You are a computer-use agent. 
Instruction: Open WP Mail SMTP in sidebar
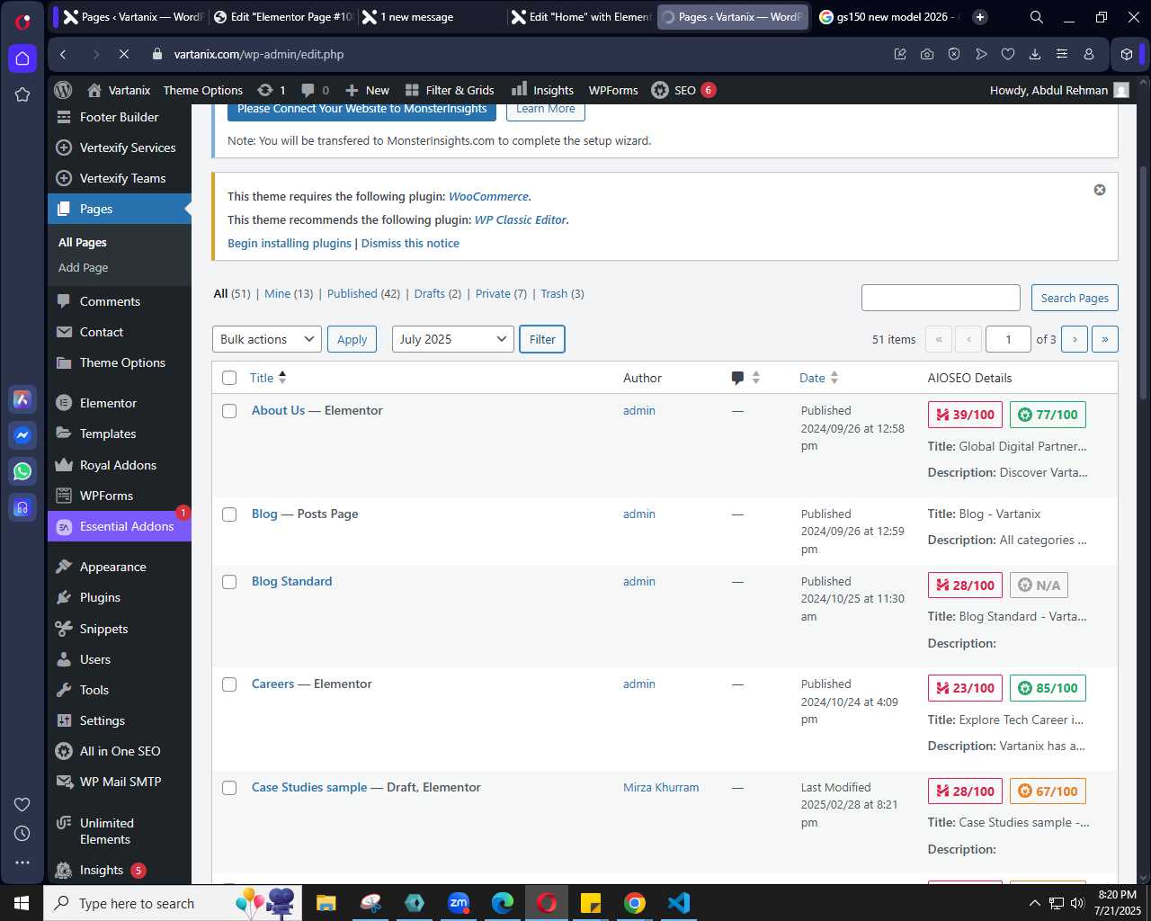coord(120,782)
